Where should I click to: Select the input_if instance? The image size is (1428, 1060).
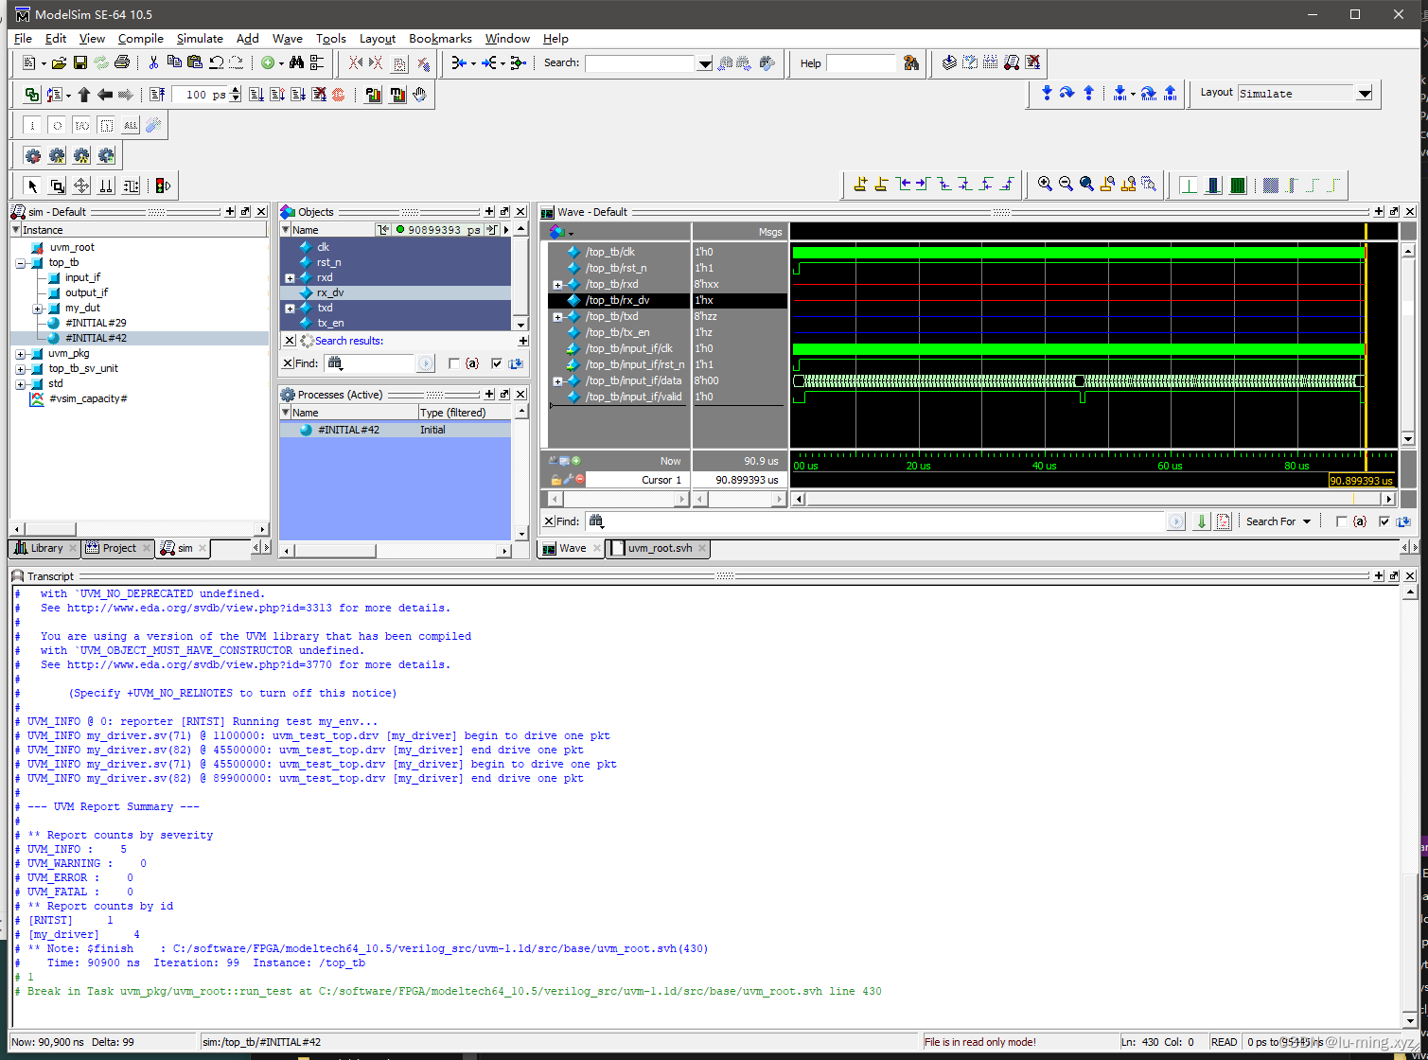(82, 278)
